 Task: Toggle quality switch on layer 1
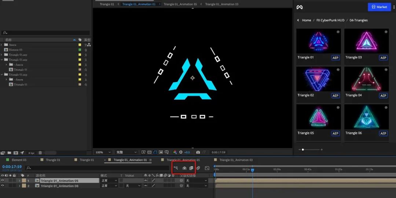coord(153,180)
